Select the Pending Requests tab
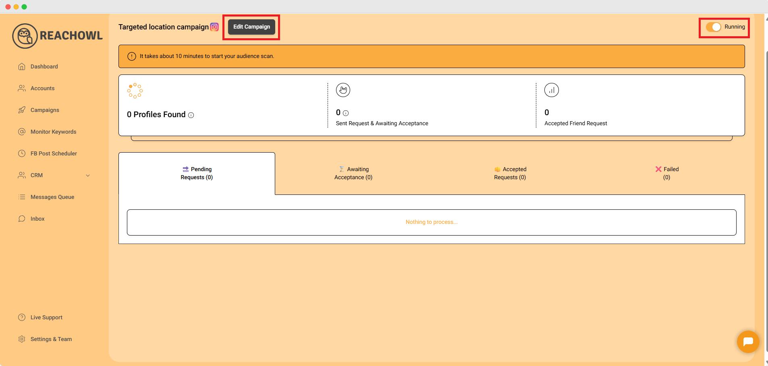Screen dimensions: 768x366 197,173
